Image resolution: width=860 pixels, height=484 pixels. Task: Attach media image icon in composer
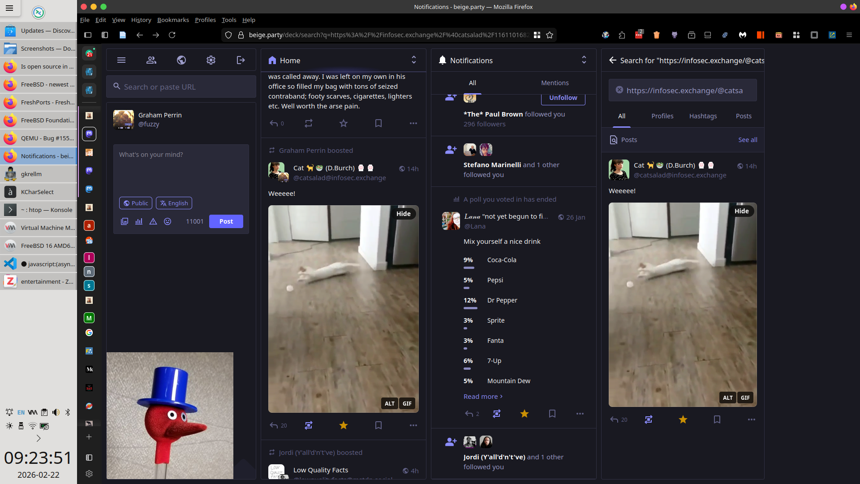tap(125, 221)
